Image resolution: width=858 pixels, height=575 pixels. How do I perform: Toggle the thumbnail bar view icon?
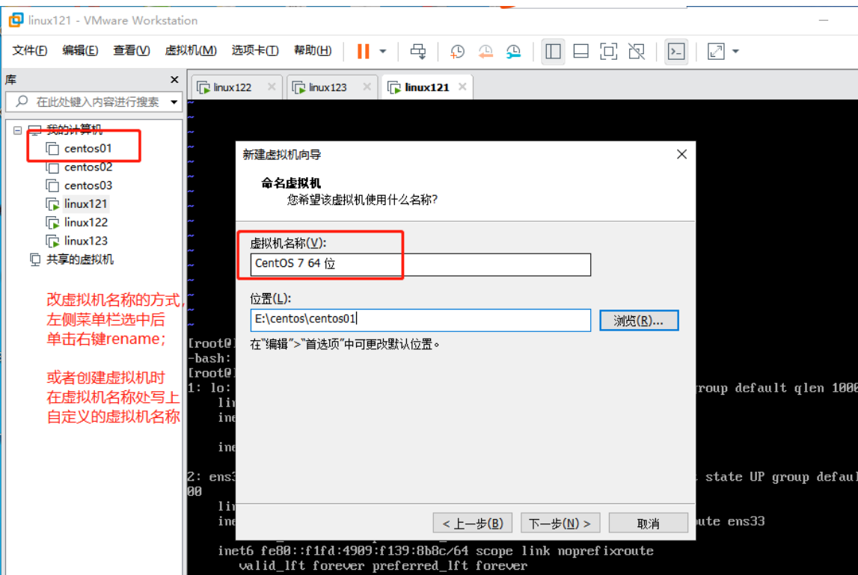point(580,52)
